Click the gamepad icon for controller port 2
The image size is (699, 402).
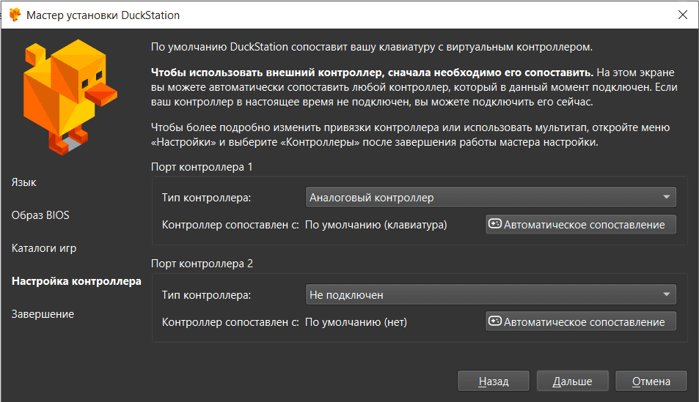(495, 321)
